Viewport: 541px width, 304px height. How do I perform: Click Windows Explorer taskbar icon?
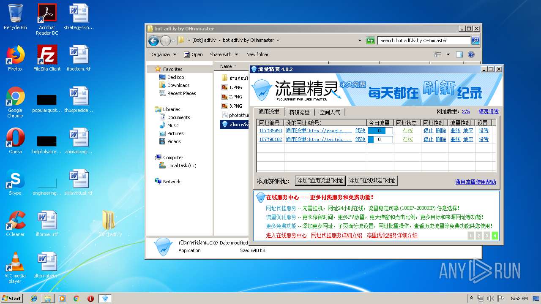(48, 298)
